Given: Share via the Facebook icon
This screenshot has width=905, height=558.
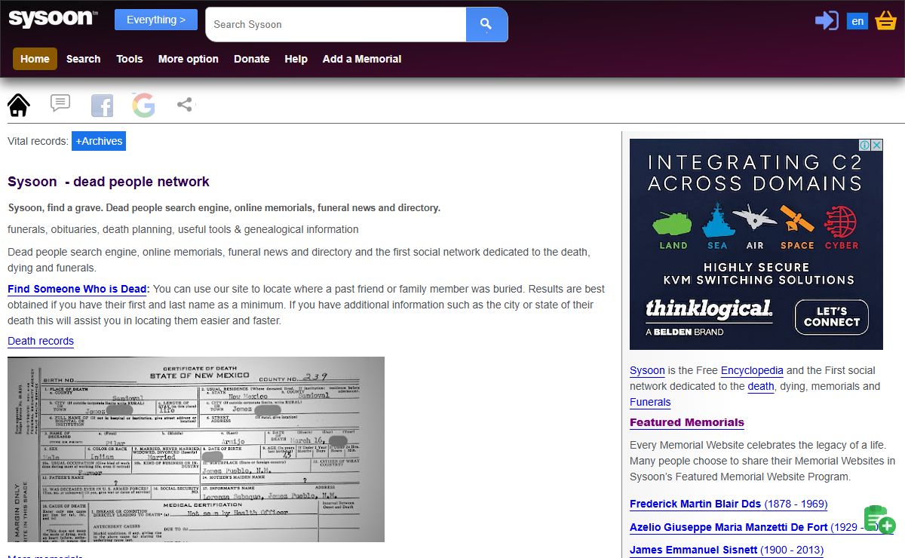Looking at the screenshot, I should [x=102, y=106].
